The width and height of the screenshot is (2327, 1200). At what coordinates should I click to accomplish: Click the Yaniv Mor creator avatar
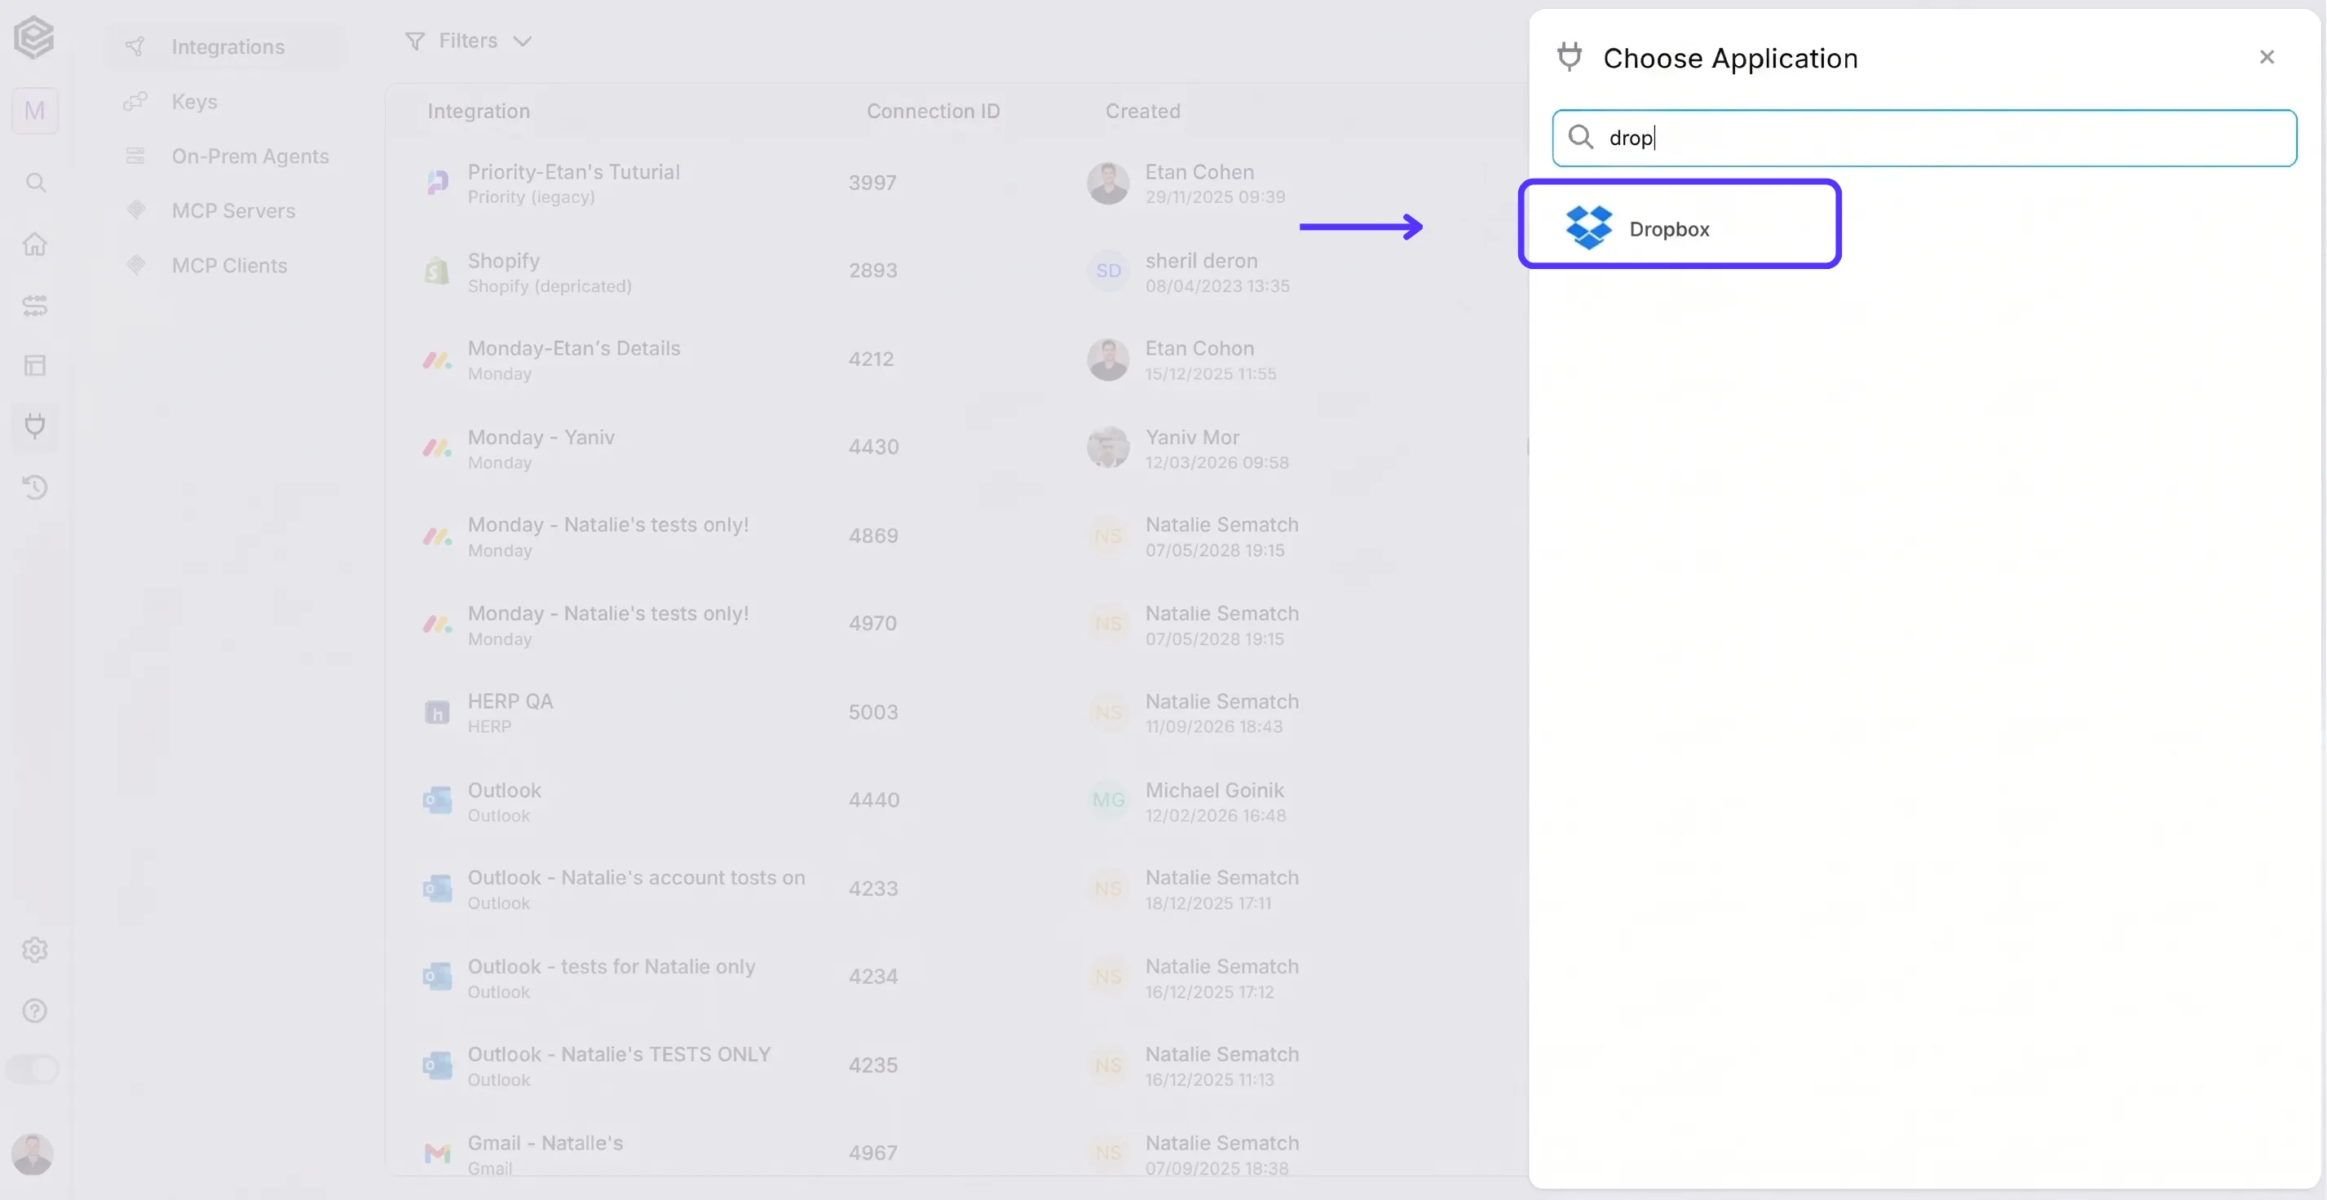pos(1107,448)
